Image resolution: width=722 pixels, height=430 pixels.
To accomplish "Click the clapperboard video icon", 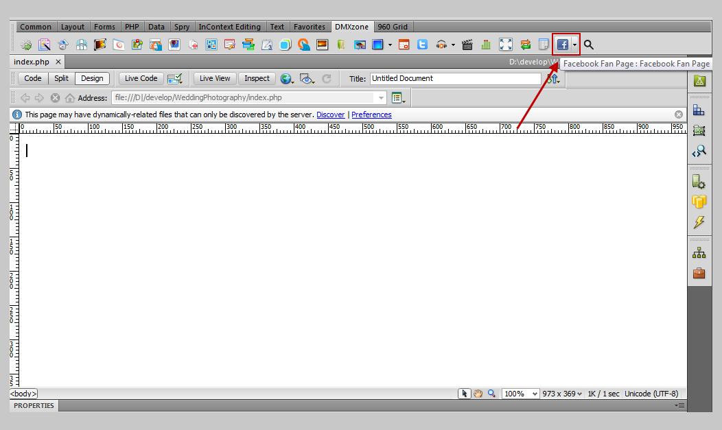I will (x=467, y=45).
